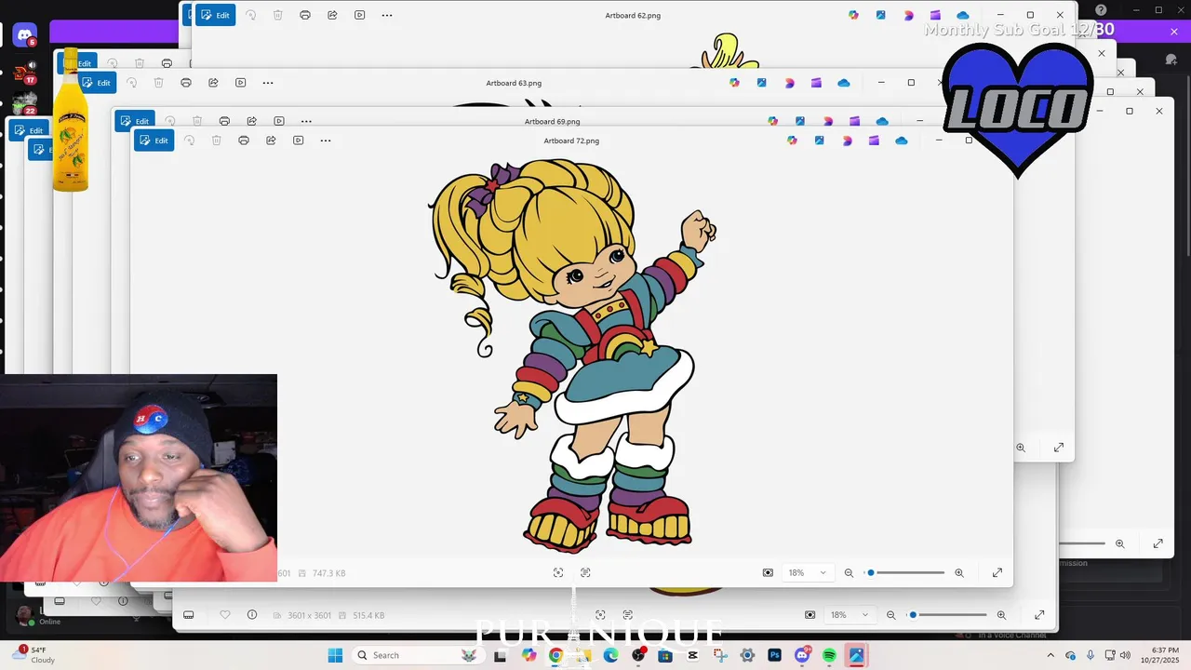Image resolution: width=1191 pixels, height=670 pixels.
Task: Print from the Artboard 69.png window
Action: point(224,121)
